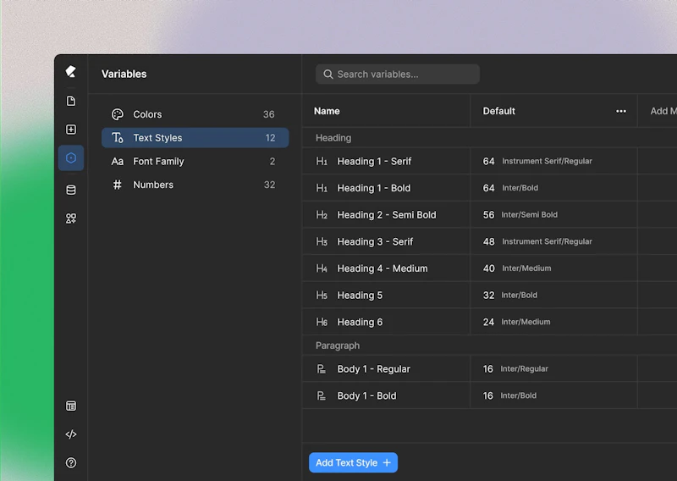Select the Heading 1 - Serif name

pyautogui.click(x=374, y=161)
